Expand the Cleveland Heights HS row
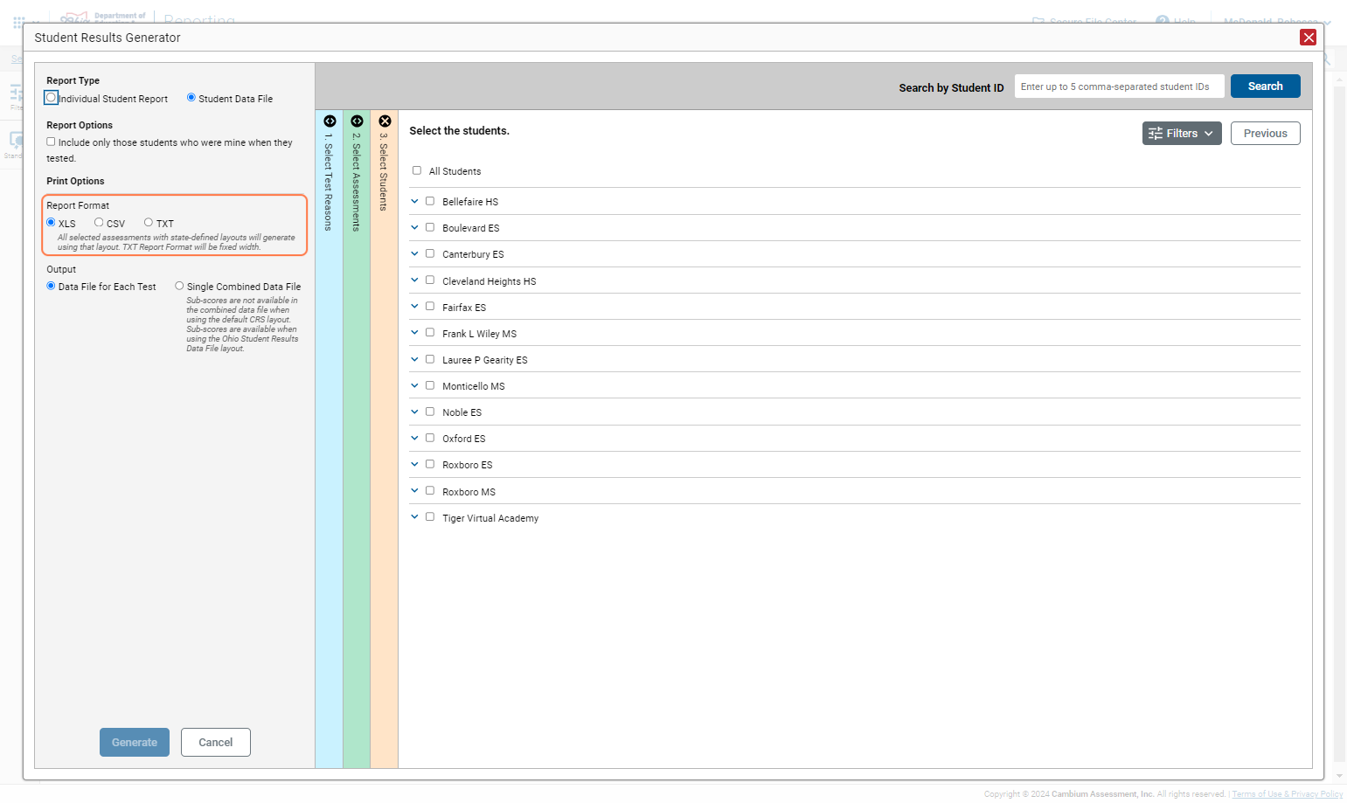1347x803 pixels. 414,280
